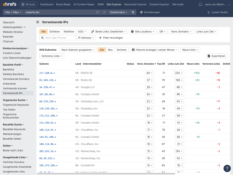Open Nach Subnetz gruppieren dropdown
The width and height of the screenshot is (233, 175).
pos(78,50)
